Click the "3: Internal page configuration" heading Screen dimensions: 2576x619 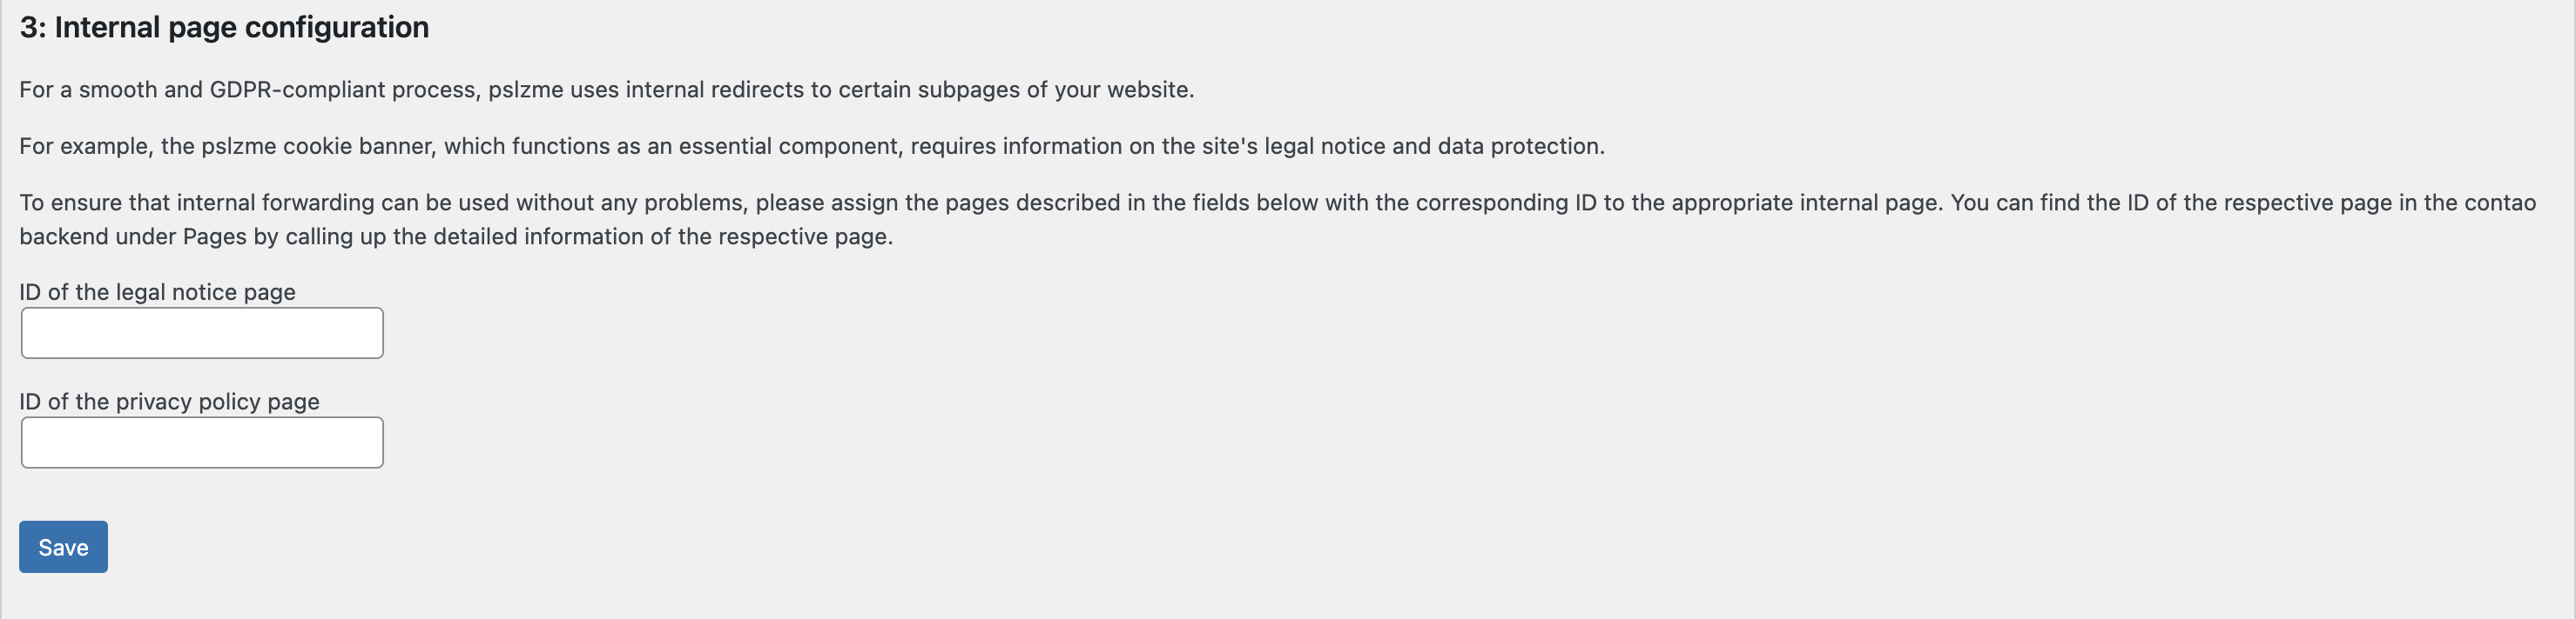click(224, 27)
